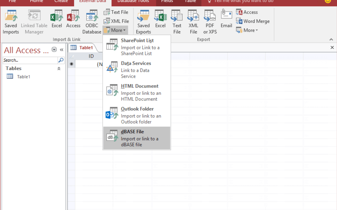The height and width of the screenshot is (210, 337).
Task: Import an Access database in Import & Link
Action: tap(73, 19)
